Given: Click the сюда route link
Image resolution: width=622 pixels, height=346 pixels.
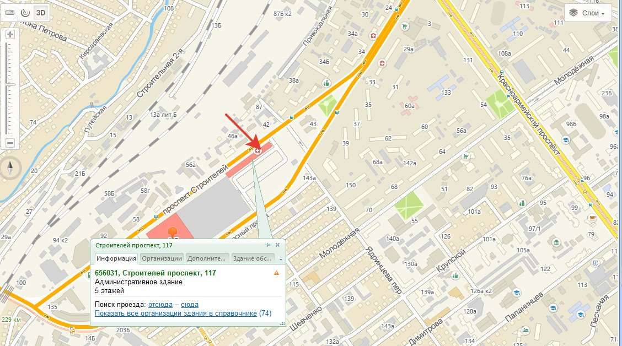Looking at the screenshot, I should [x=190, y=304].
